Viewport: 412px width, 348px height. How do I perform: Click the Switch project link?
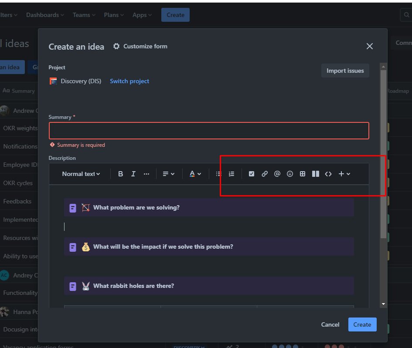tap(129, 81)
